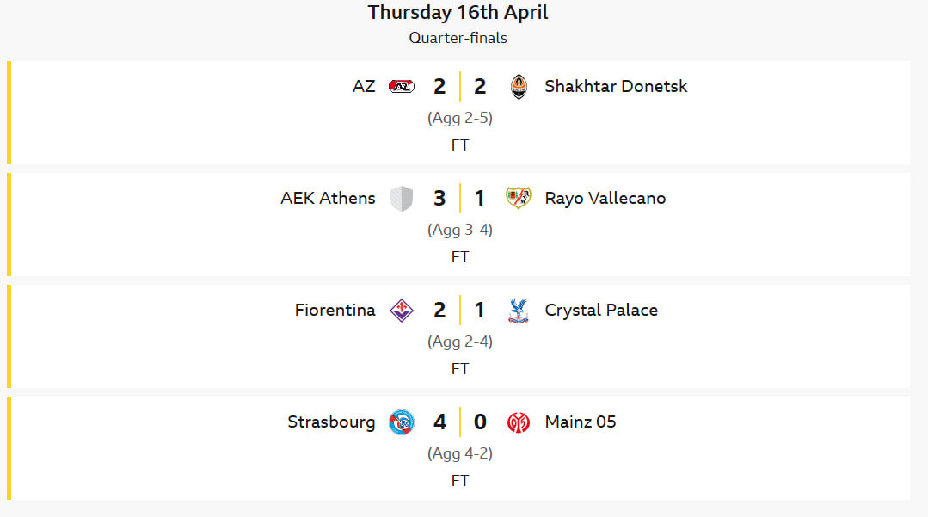
Task: Click the Fiorentina club crest icon
Action: coord(402,311)
